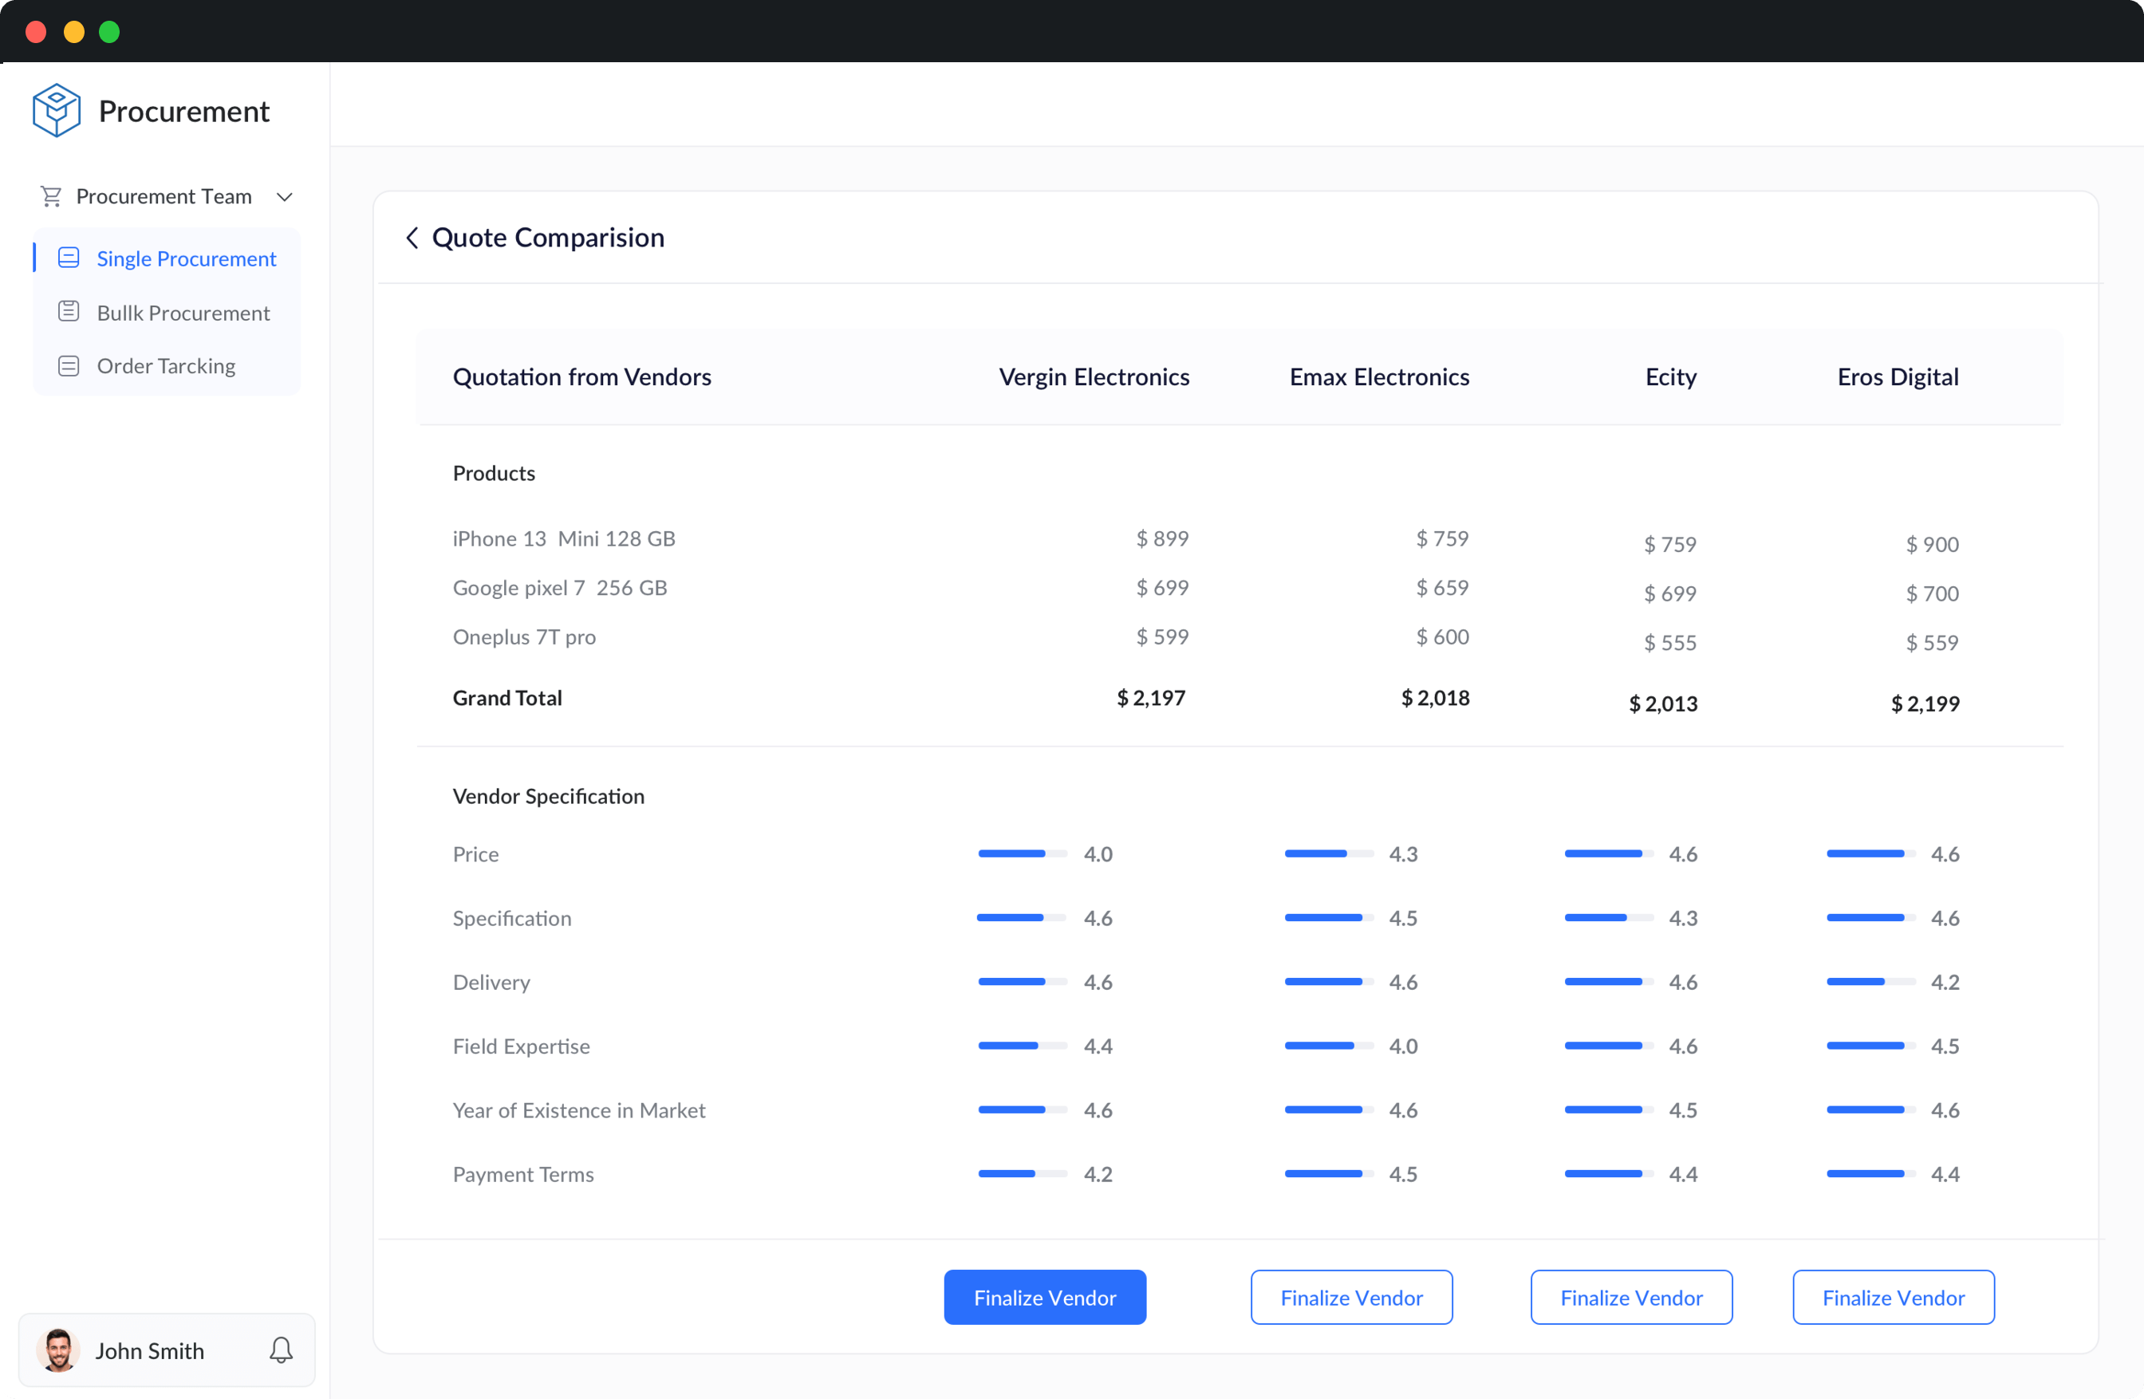
Task: Click the back arrow beside Quote Comparision
Action: click(x=412, y=238)
